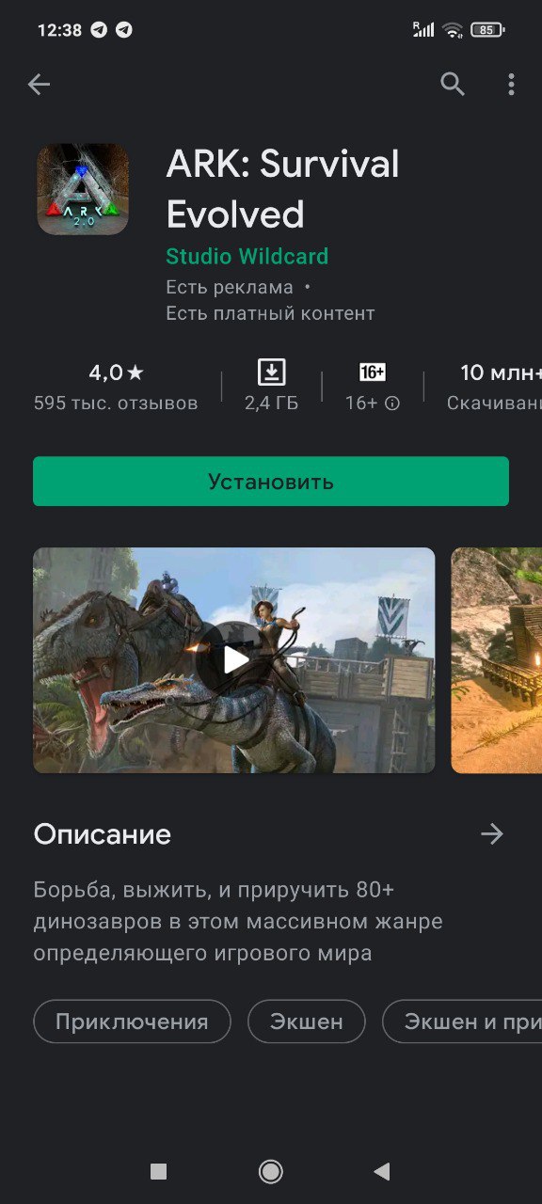Image resolution: width=542 pixels, height=1204 pixels.
Task: Open search with magnifier icon
Action: coord(453,85)
